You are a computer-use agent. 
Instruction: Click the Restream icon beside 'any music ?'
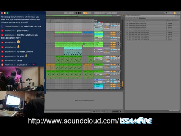(x=2, y=65)
